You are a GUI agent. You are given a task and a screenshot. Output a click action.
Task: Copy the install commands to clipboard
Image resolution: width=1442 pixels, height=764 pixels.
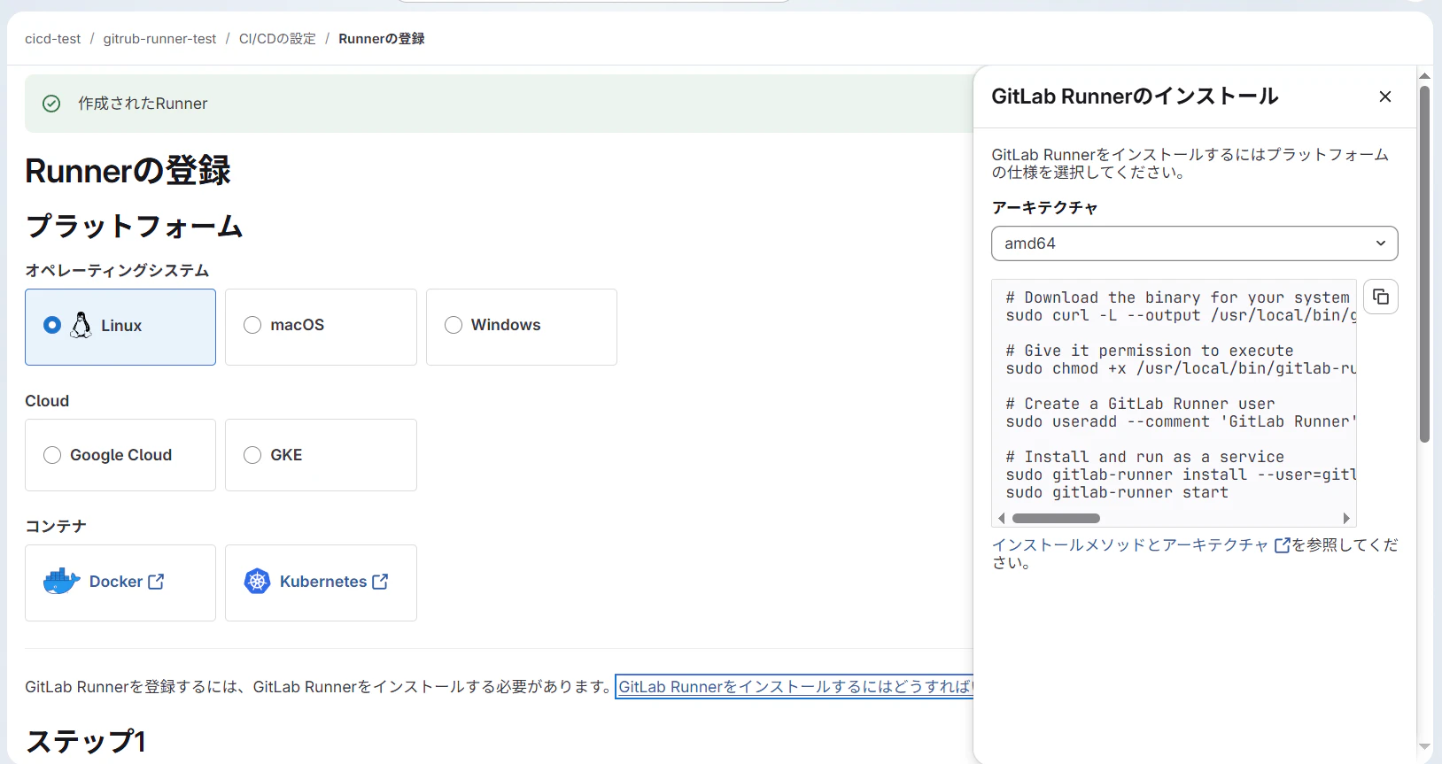coord(1381,297)
